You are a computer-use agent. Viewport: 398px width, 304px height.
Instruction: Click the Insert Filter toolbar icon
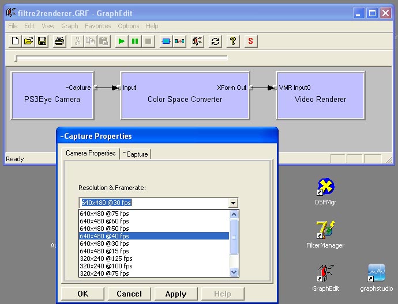(166, 41)
